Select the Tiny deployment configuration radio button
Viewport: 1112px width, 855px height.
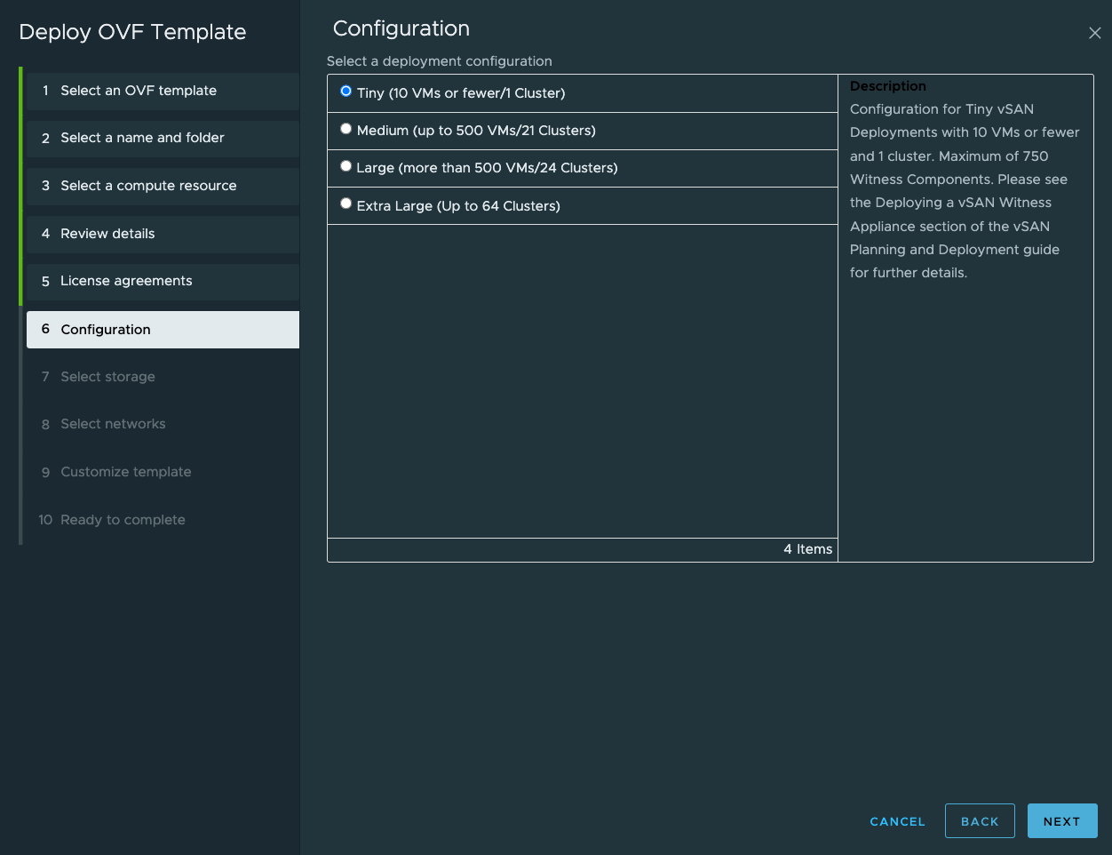(x=346, y=92)
